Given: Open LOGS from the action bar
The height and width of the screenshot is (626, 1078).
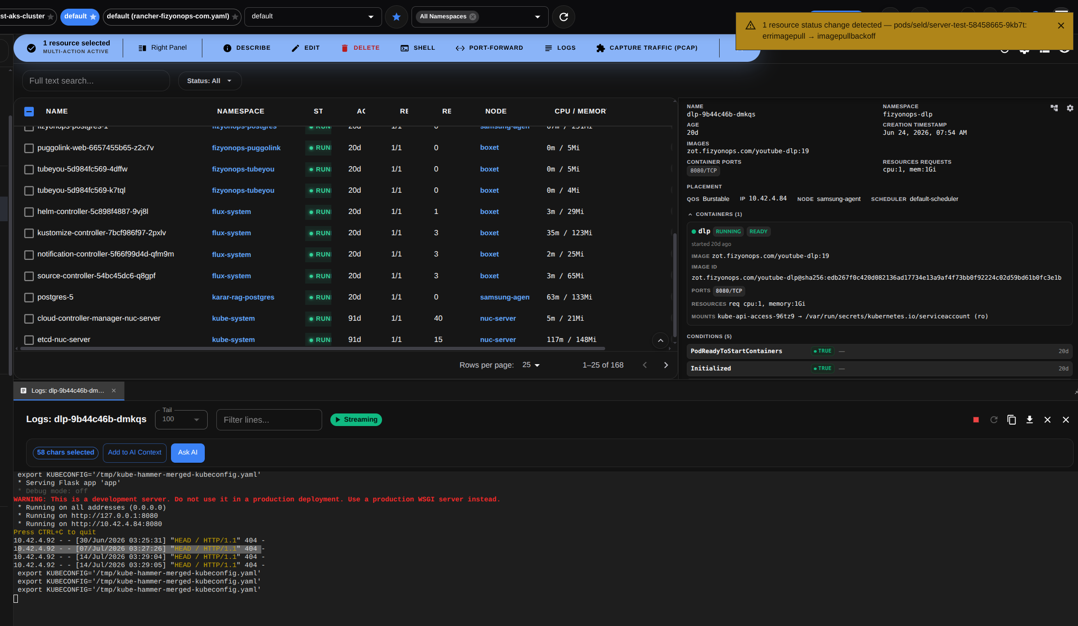Looking at the screenshot, I should pos(560,48).
